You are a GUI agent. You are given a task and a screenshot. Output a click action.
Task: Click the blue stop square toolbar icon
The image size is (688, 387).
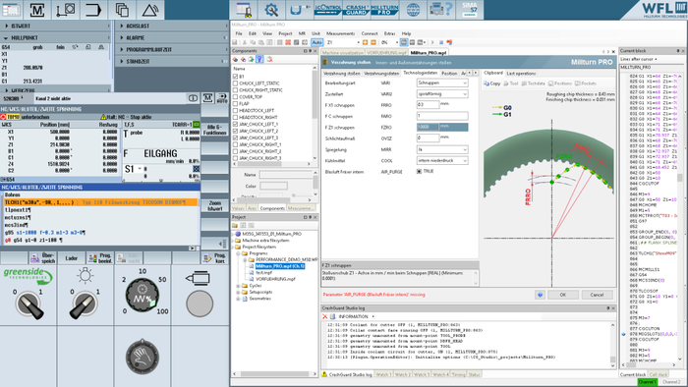tap(441, 42)
